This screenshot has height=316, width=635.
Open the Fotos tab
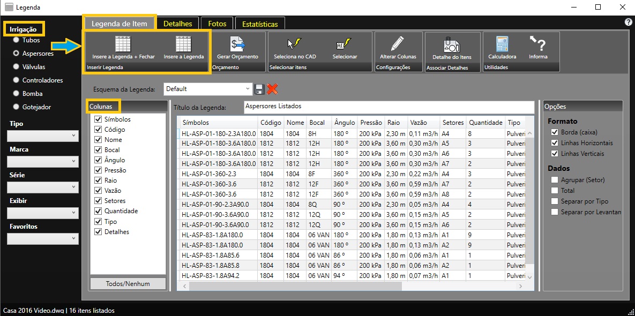click(217, 24)
